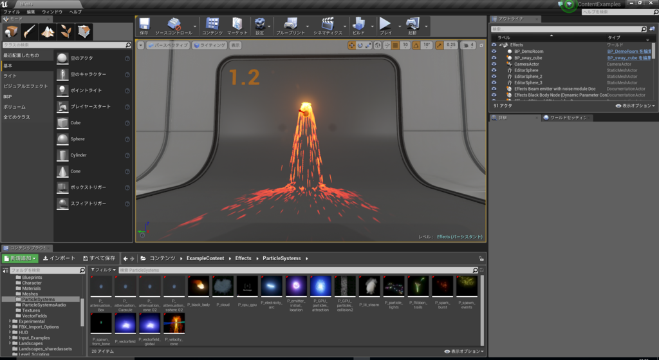Toggle world/local coordinate globe icon

pos(377,45)
